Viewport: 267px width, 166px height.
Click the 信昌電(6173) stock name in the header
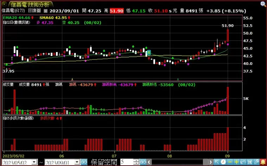[x=13, y=11]
